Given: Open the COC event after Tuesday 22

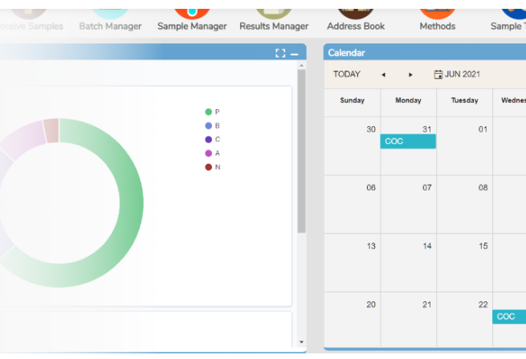Looking at the screenshot, I should click(x=509, y=316).
